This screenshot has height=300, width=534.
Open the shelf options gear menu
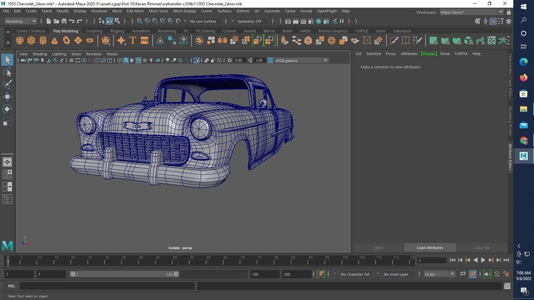point(8,43)
